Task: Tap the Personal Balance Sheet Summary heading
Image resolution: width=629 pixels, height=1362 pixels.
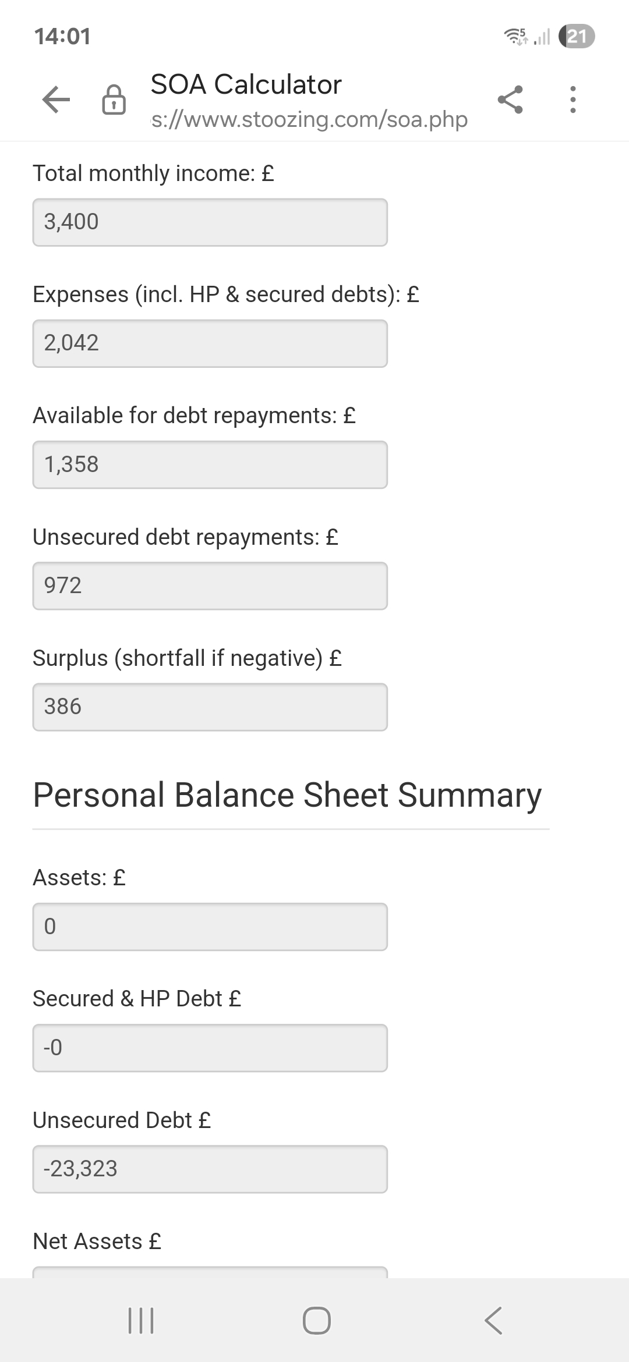Action: coord(287,795)
